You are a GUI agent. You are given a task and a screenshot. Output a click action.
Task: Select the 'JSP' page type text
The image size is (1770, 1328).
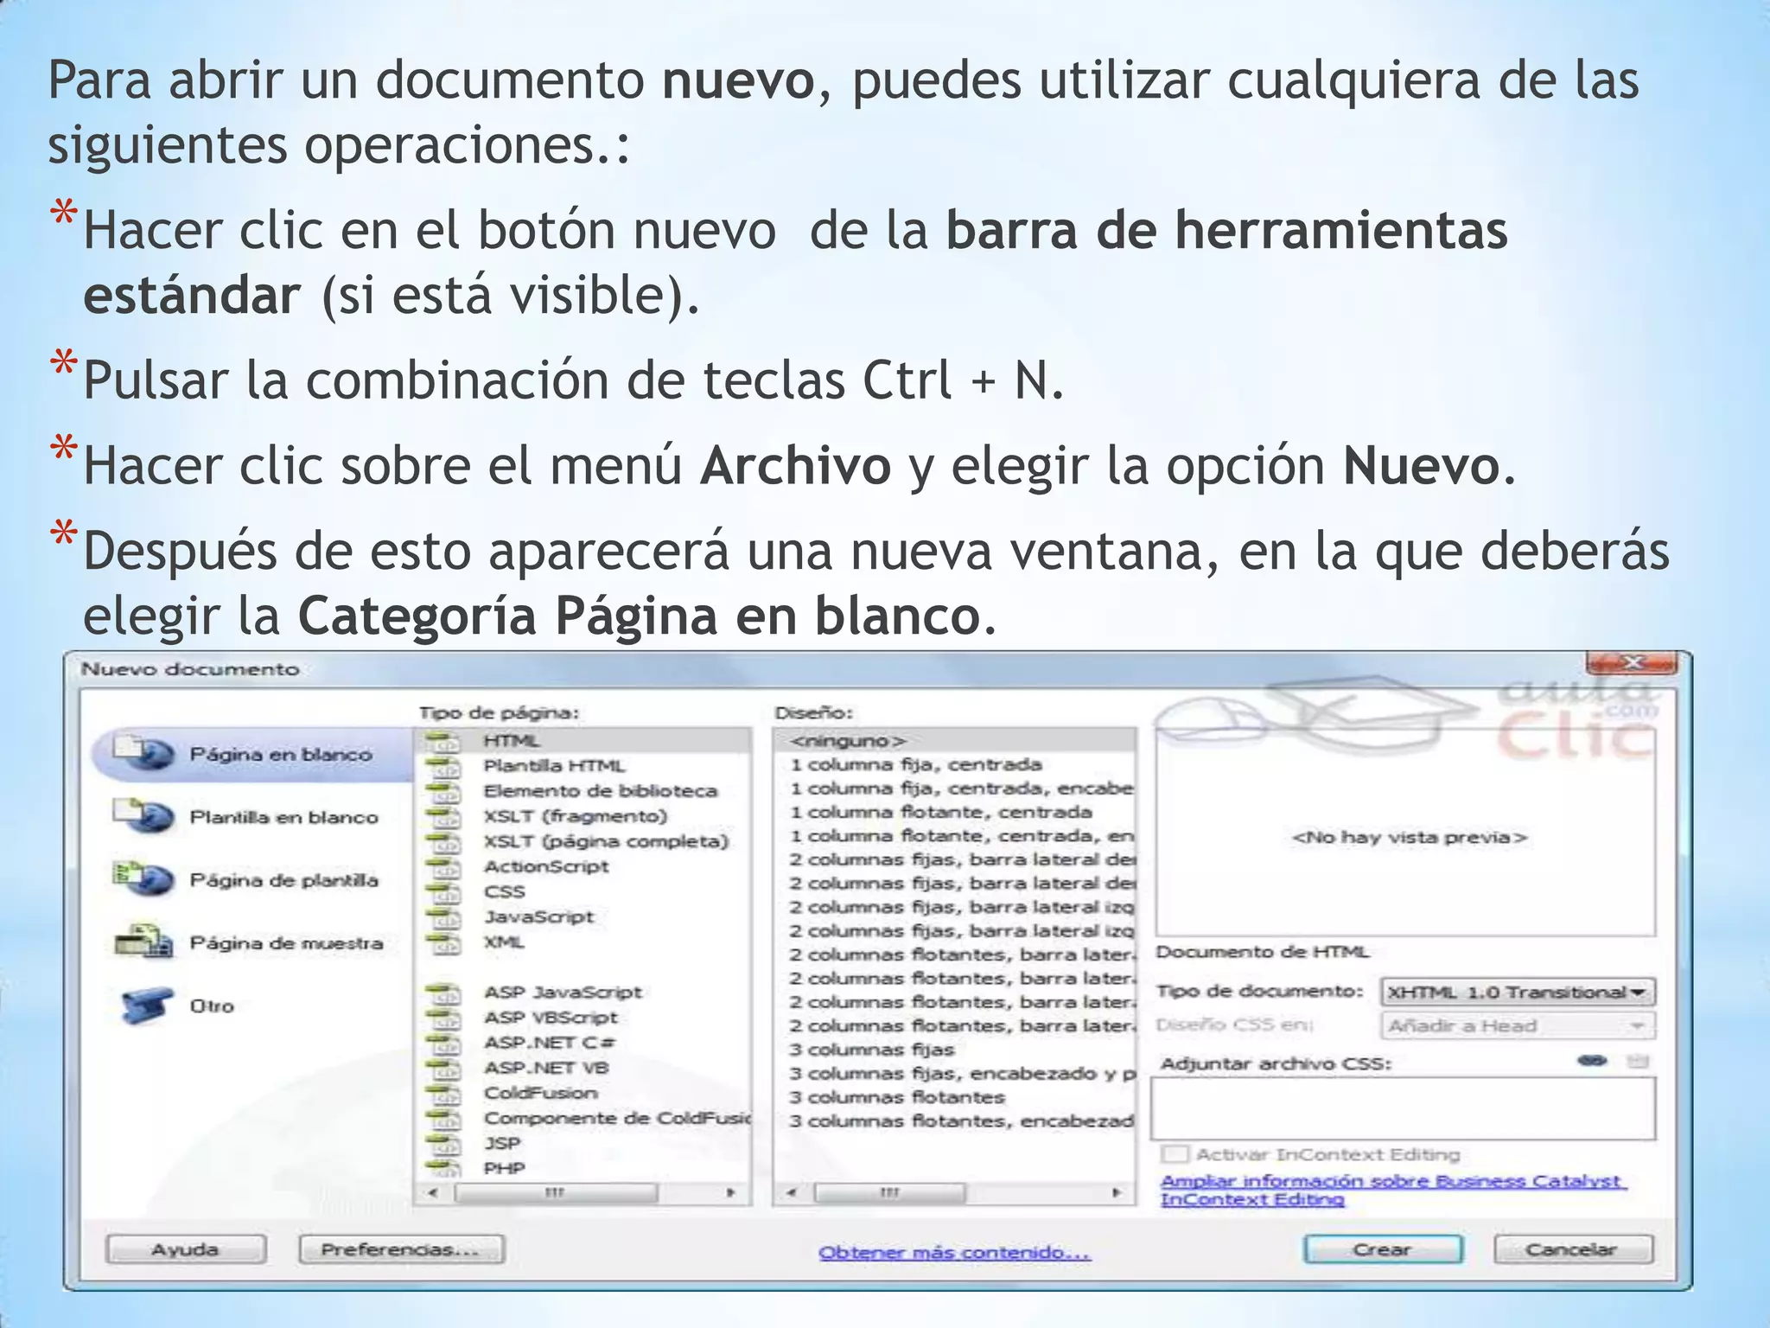point(501,1143)
